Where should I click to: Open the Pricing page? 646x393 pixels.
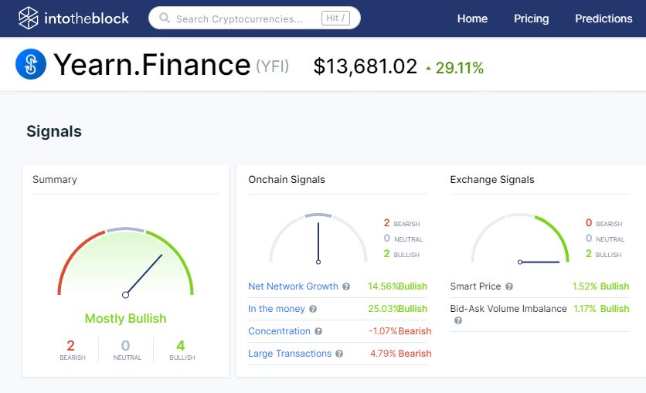pyautogui.click(x=531, y=19)
